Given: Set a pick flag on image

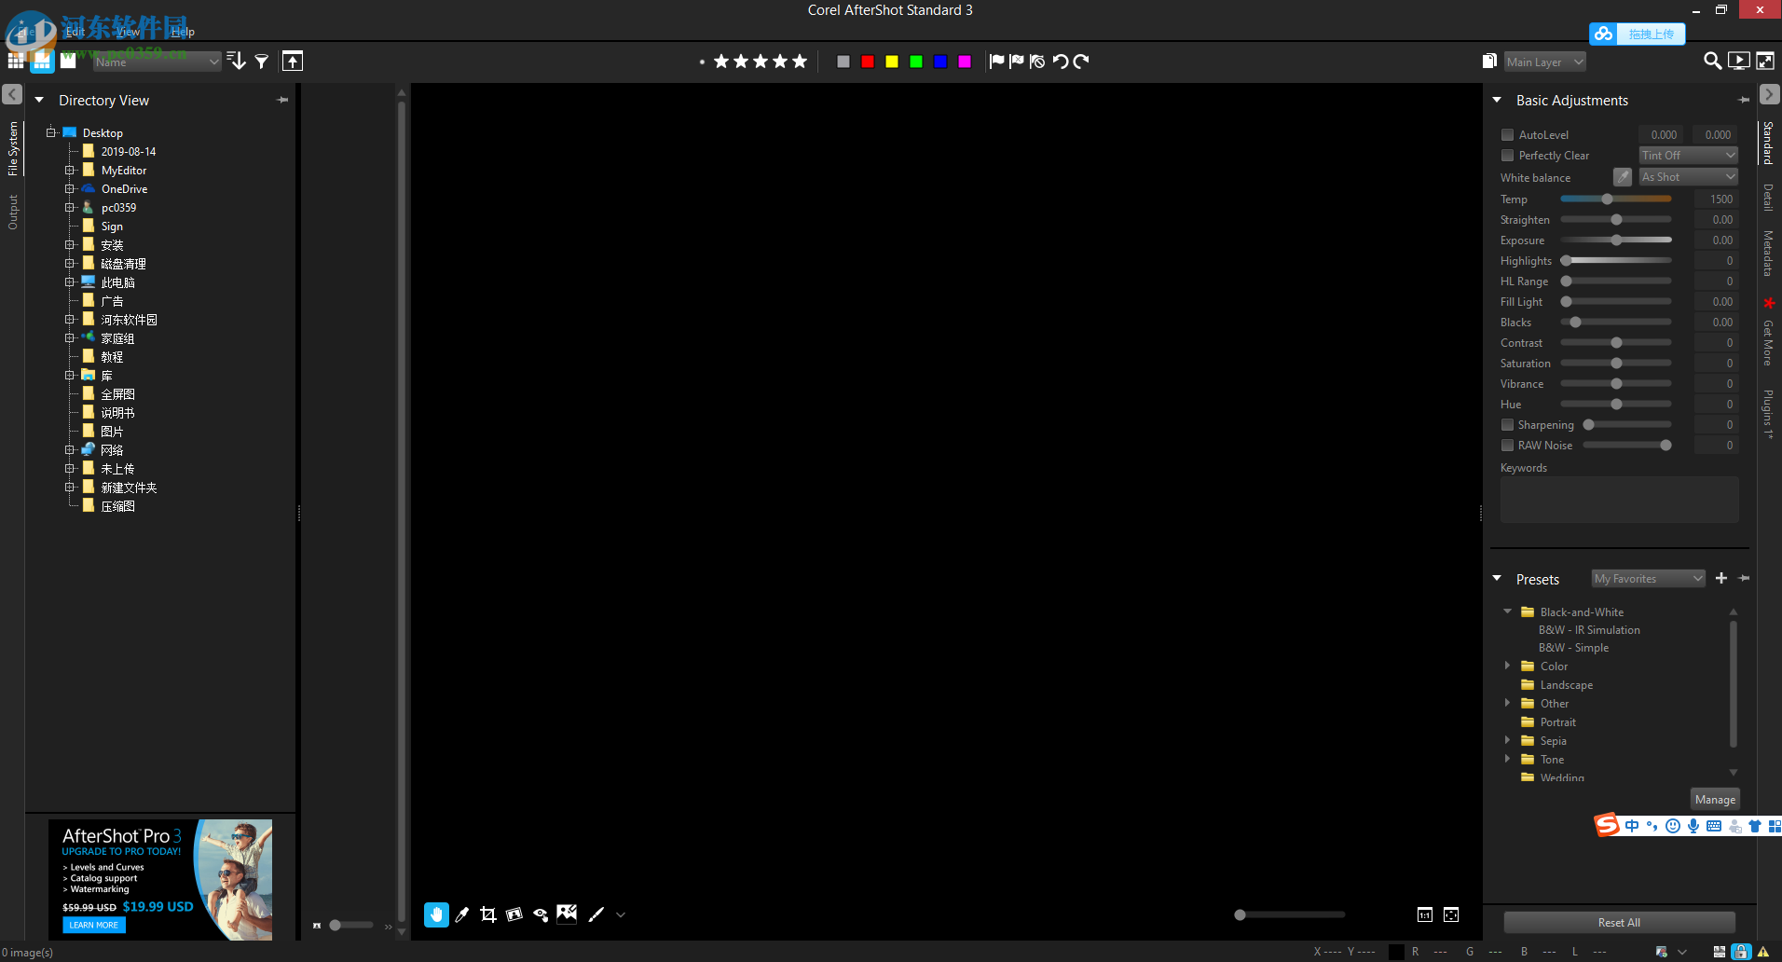Looking at the screenshot, I should pyautogui.click(x=996, y=62).
